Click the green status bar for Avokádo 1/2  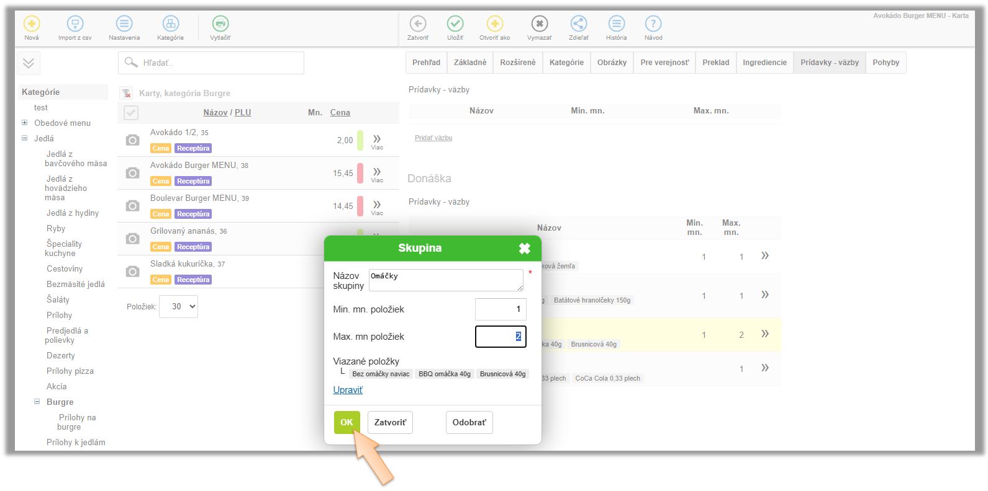(x=360, y=141)
